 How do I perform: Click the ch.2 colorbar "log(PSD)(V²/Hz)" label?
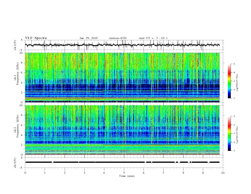coord(237,135)
